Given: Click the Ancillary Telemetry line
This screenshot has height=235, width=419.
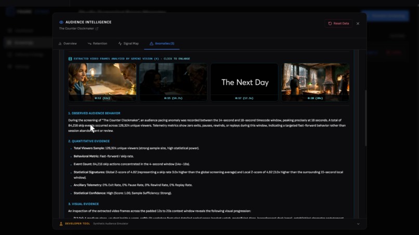Looking at the screenshot, I should point(133,185).
